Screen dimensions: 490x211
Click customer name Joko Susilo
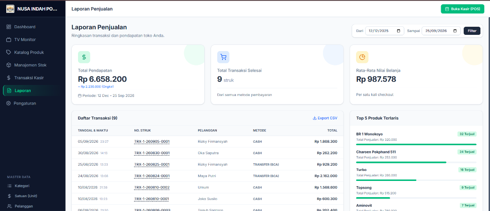coord(208,199)
